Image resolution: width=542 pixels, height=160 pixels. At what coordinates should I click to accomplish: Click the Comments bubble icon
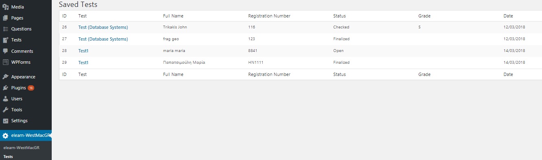(x=5, y=51)
